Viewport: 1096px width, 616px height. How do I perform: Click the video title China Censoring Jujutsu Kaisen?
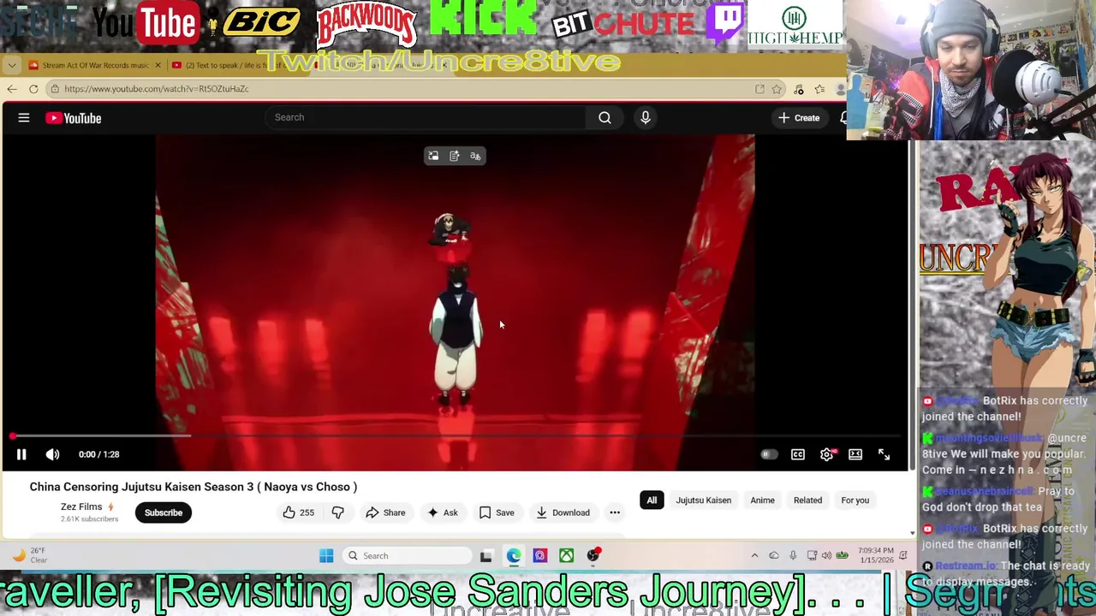[x=194, y=487]
